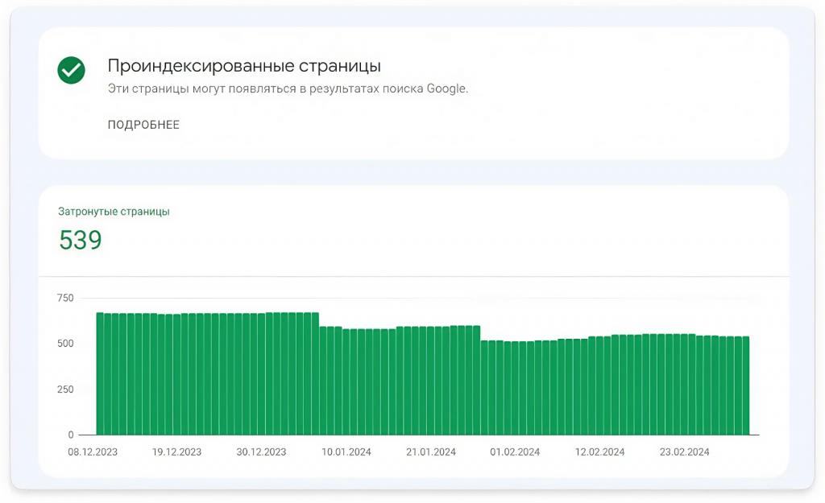Viewport: 825px width, 503px height.
Task: Click the 30.12.2023 date label
Action: [262, 452]
